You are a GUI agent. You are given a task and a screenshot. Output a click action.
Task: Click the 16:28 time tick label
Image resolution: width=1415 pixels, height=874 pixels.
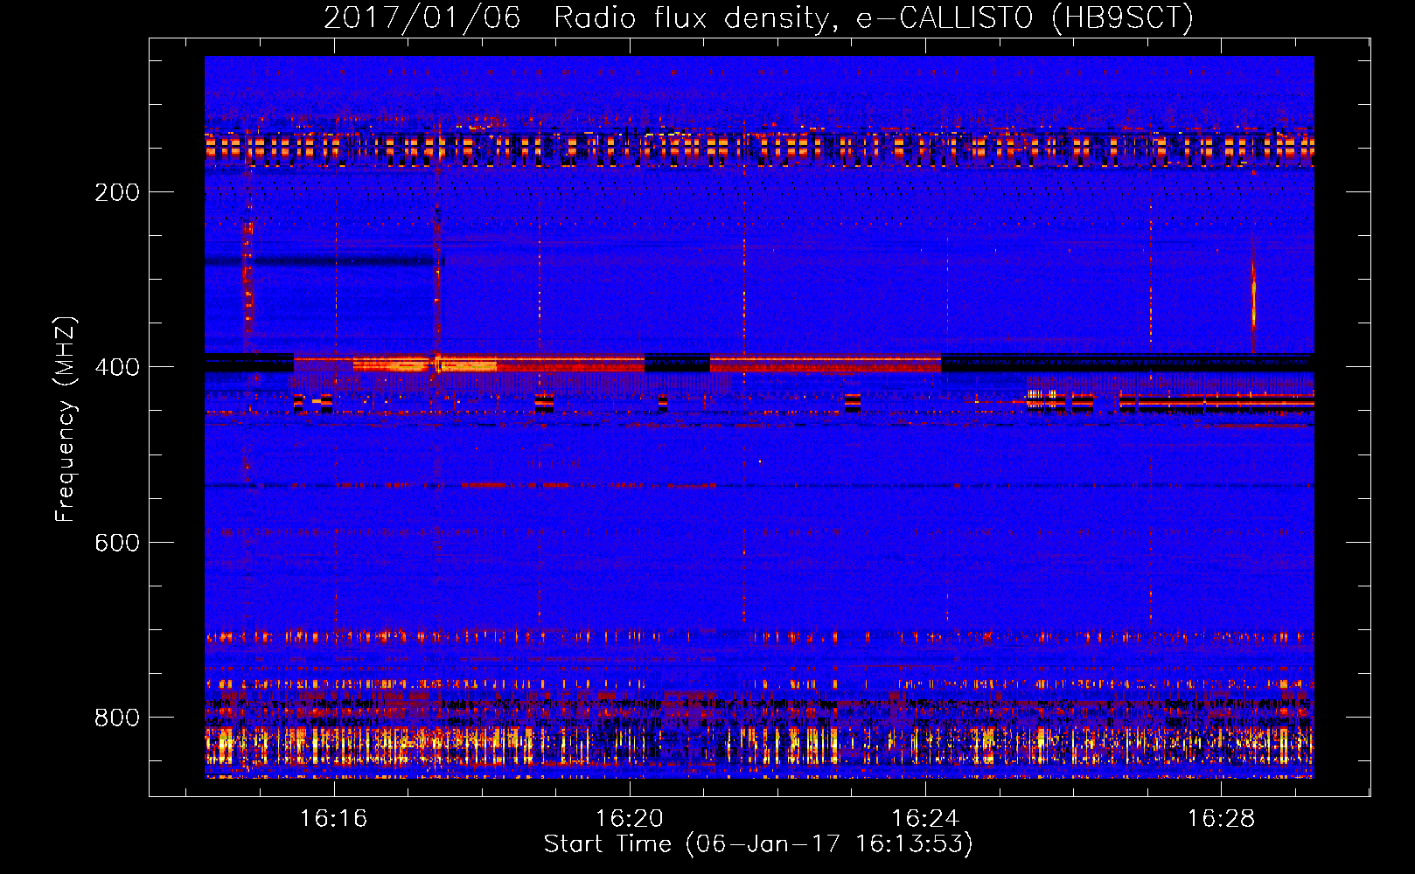tap(1220, 818)
